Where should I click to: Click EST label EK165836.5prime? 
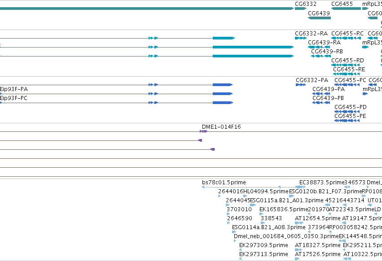[x=284, y=209]
